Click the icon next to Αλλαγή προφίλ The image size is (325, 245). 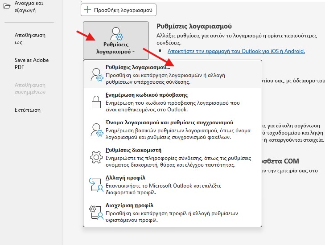[96, 185]
